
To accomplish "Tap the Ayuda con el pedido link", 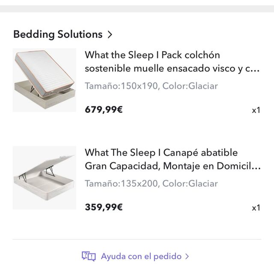I will coord(140,256).
